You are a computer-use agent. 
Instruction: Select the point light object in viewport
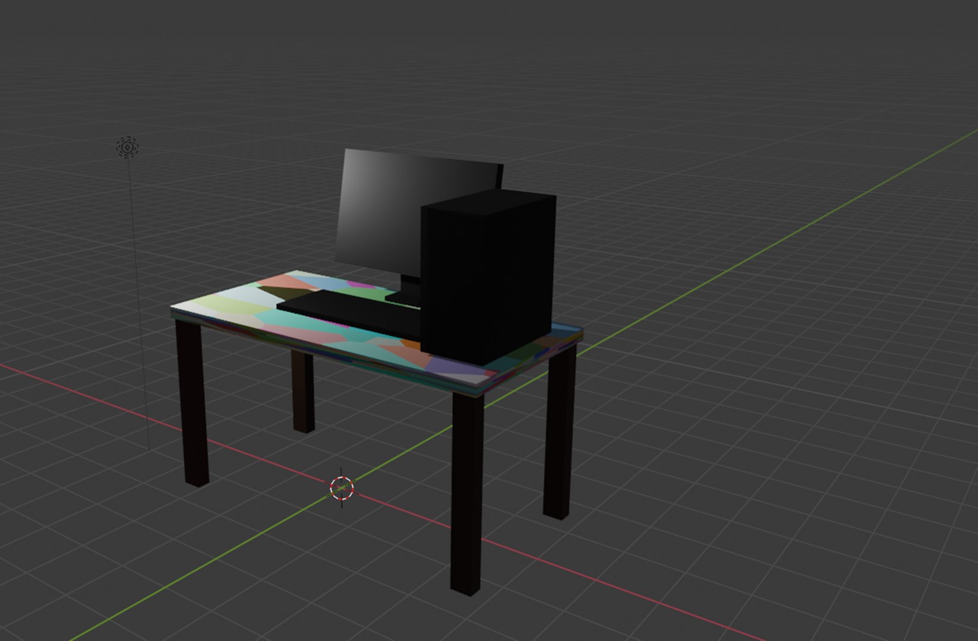click(x=127, y=147)
